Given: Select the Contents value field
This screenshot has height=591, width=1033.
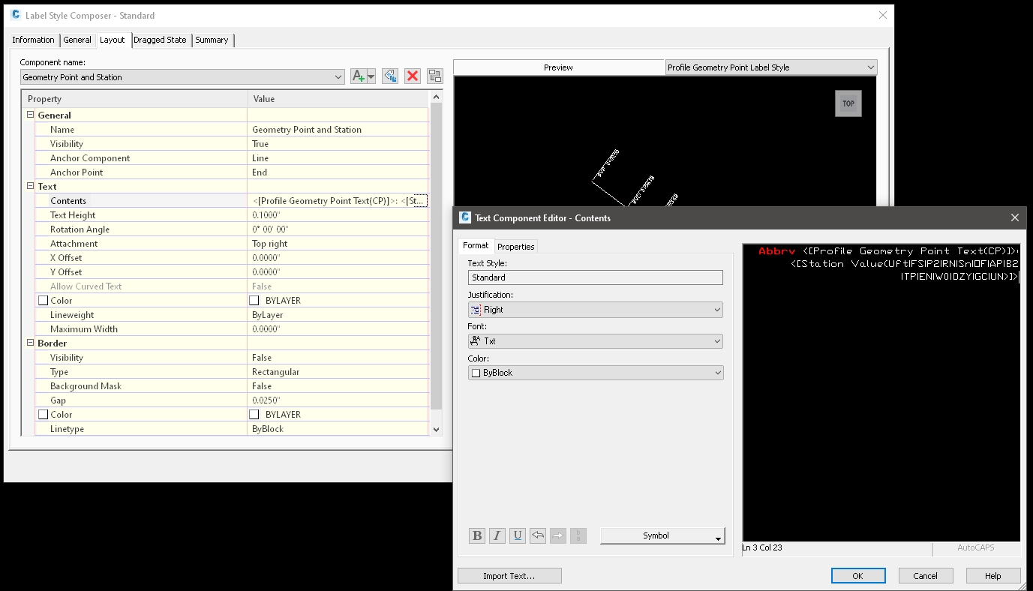Looking at the screenshot, I should [338, 200].
